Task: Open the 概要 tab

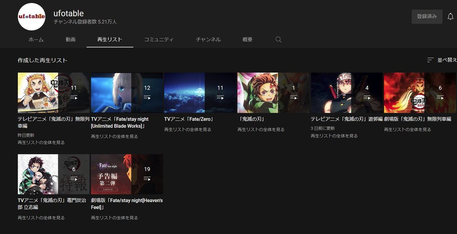Action: pos(248,39)
